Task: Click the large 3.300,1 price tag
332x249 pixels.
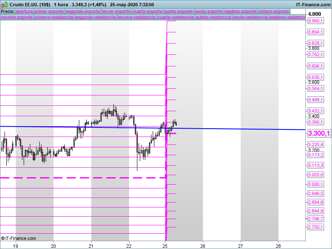Action: click(x=319, y=133)
